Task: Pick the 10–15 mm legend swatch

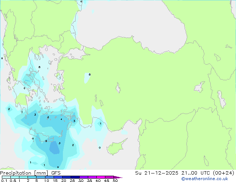Action: point(49,177)
